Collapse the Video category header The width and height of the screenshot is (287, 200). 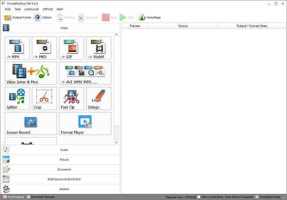click(x=60, y=28)
